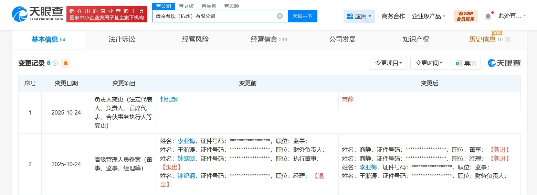Select the 查关系 search tab
This screenshot has width=537, height=195.
[x=209, y=6]
